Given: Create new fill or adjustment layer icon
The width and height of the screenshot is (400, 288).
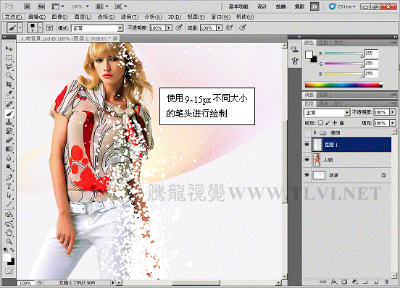Looking at the screenshot, I should 355,282.
